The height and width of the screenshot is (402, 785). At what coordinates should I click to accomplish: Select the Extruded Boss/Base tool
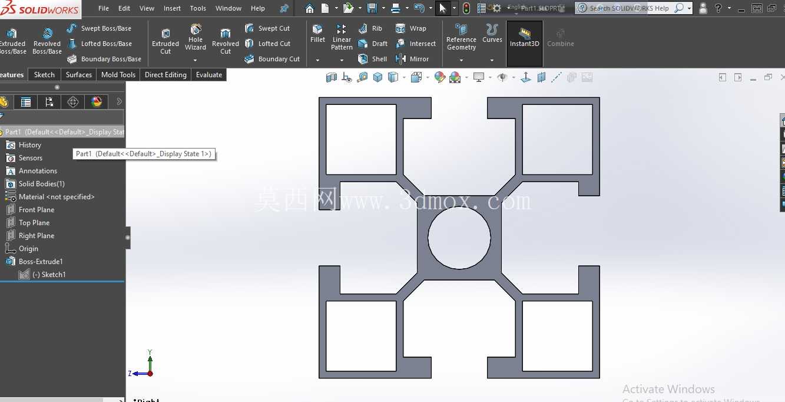pyautogui.click(x=12, y=41)
